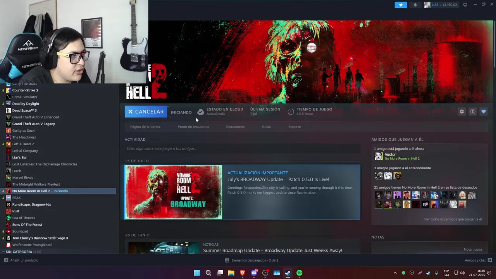Switch to Big Picture mode icon
The width and height of the screenshot is (496, 279).
465,5
